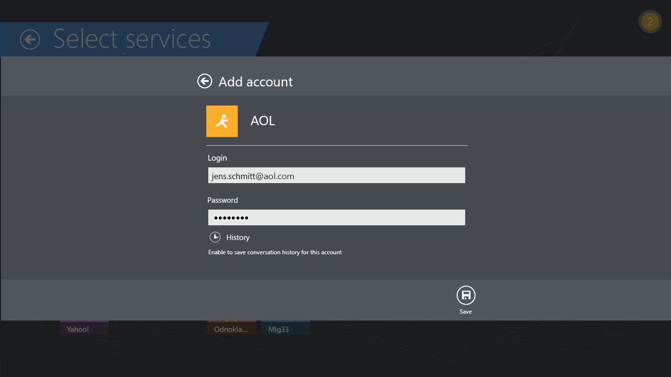Click the AOL running man logo
Image resolution: width=671 pixels, height=377 pixels.
222,121
